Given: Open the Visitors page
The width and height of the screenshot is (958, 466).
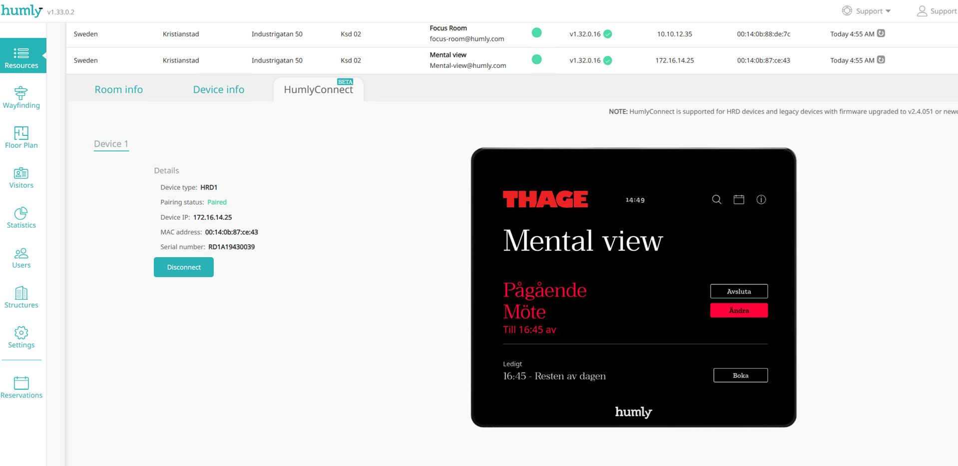Looking at the screenshot, I should pyautogui.click(x=21, y=177).
